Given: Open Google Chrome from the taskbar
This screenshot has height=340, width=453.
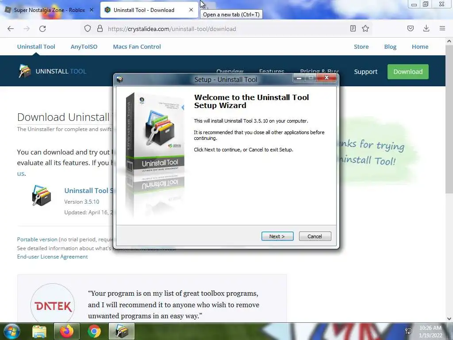Looking at the screenshot, I should [94, 331].
